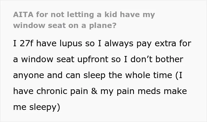207x122 pixels.
Task: Click the "27f" age text
Action: tap(27, 43)
